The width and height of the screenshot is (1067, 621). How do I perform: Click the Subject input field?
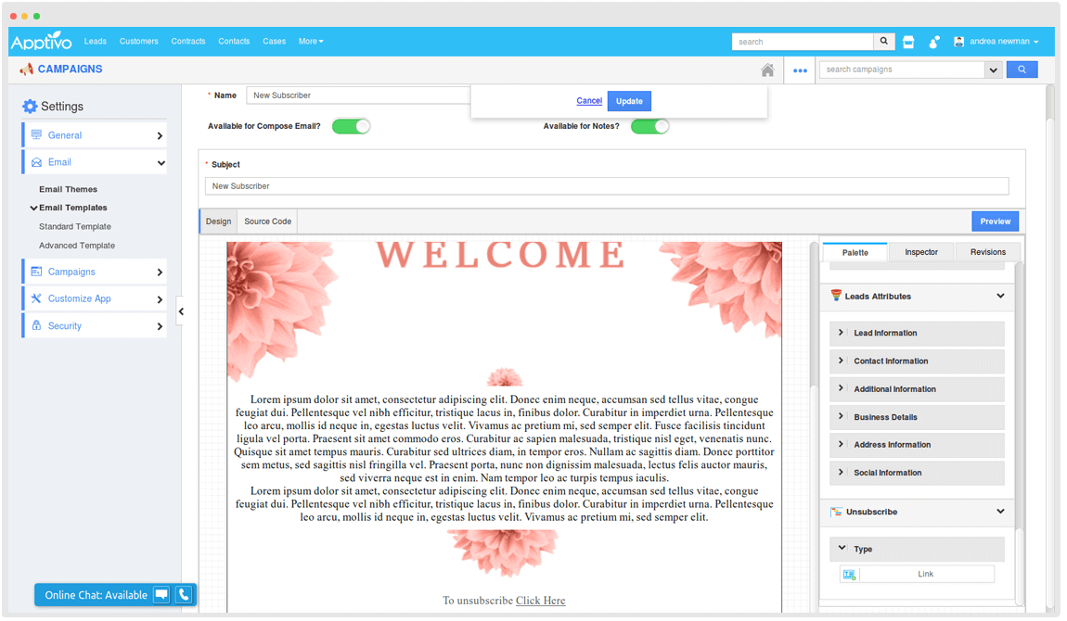coord(606,186)
